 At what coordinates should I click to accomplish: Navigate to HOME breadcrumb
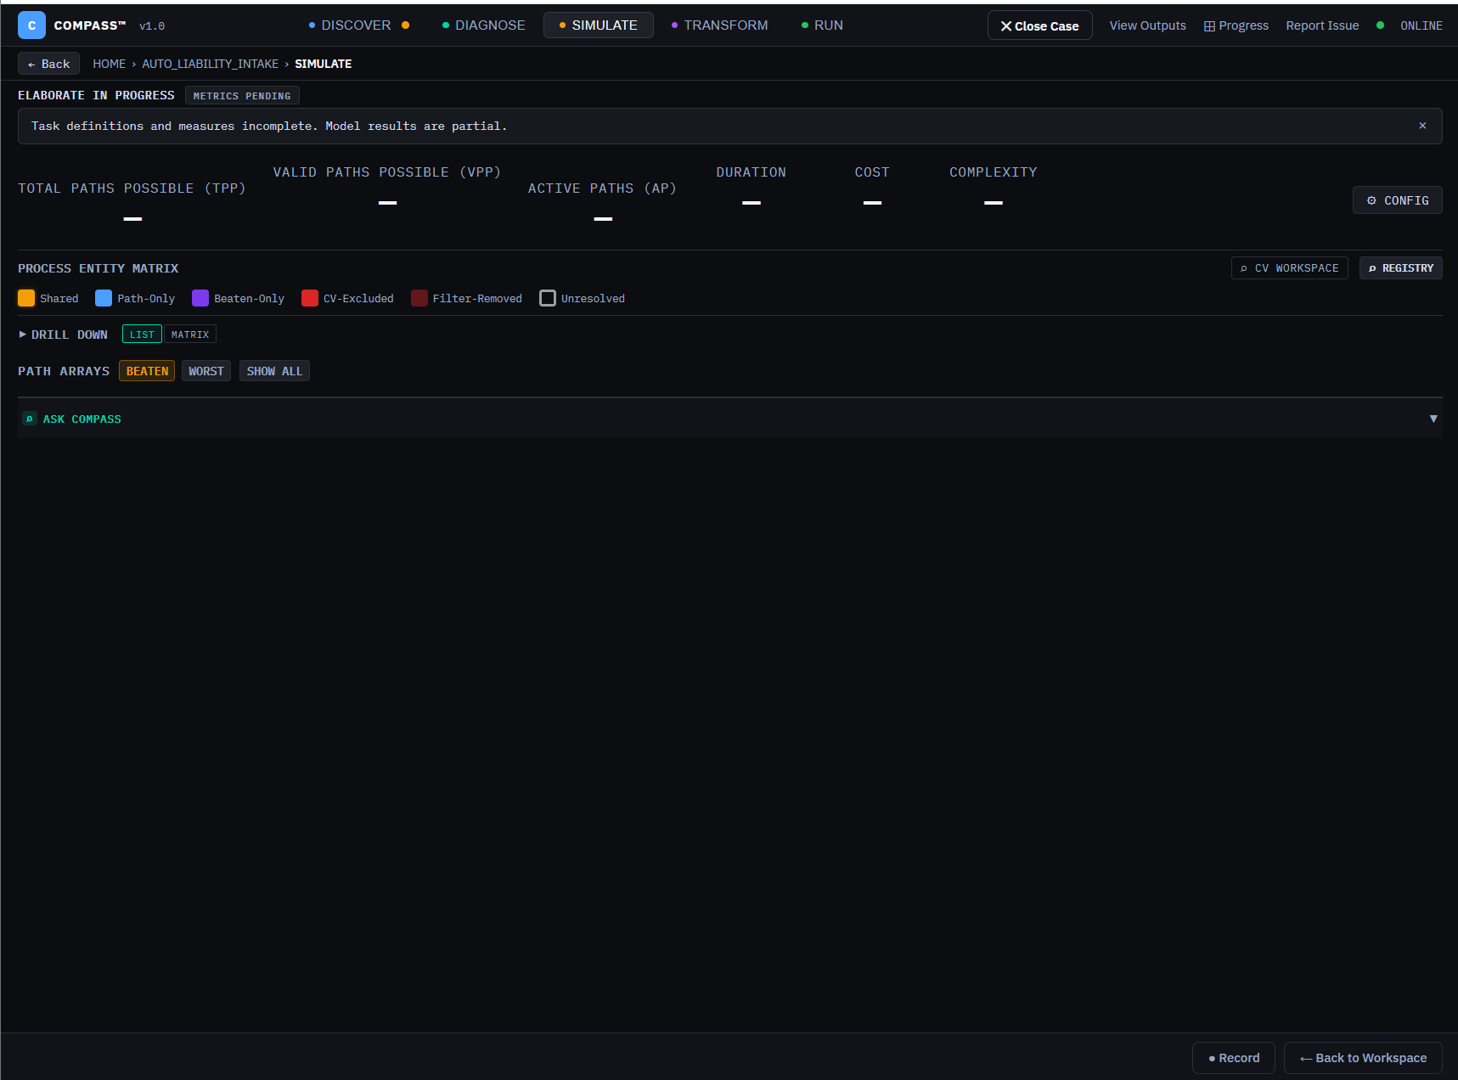(109, 64)
